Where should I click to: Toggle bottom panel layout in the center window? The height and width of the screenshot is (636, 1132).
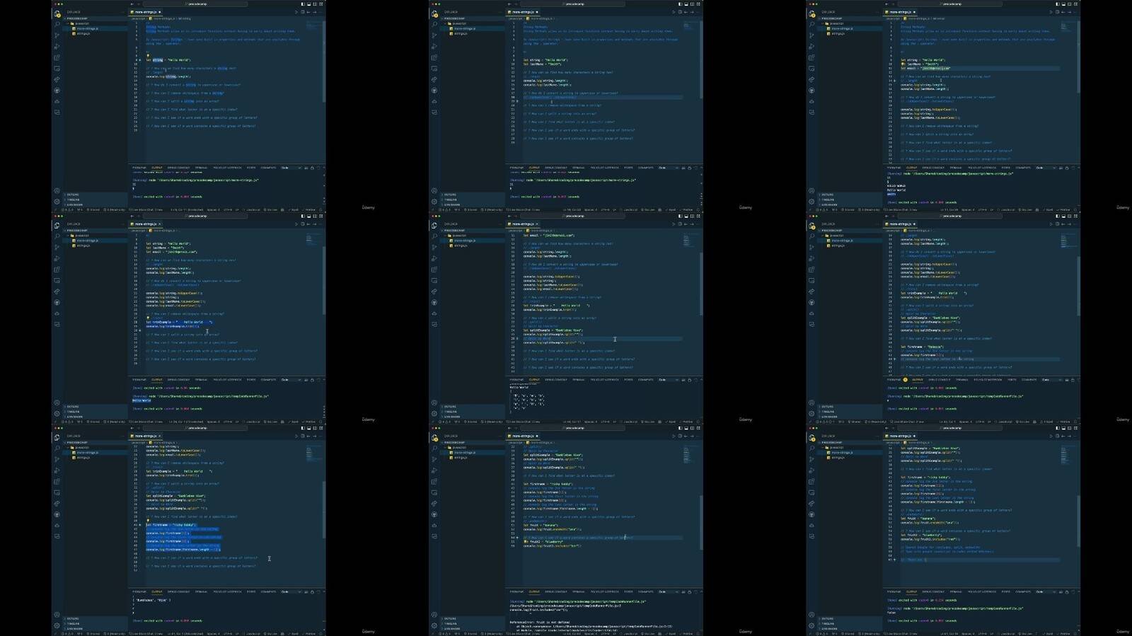pos(686,216)
